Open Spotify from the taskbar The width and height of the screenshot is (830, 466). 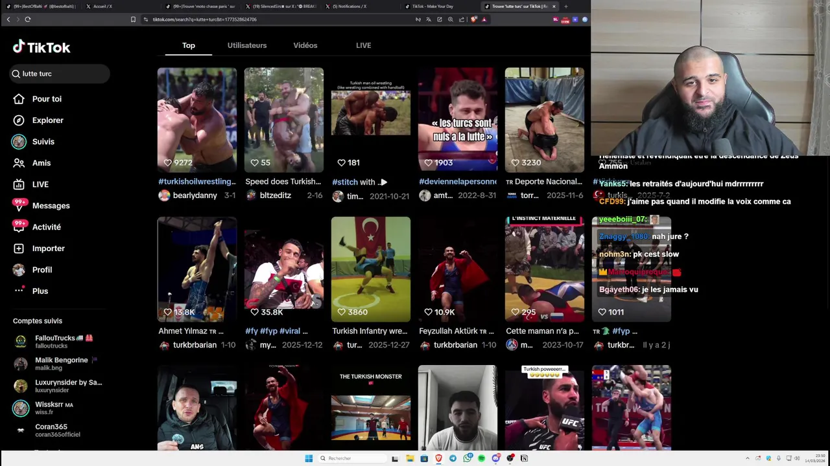481,458
